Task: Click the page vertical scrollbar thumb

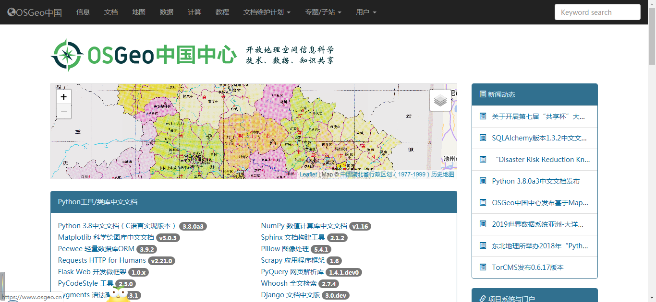Action: point(652,37)
